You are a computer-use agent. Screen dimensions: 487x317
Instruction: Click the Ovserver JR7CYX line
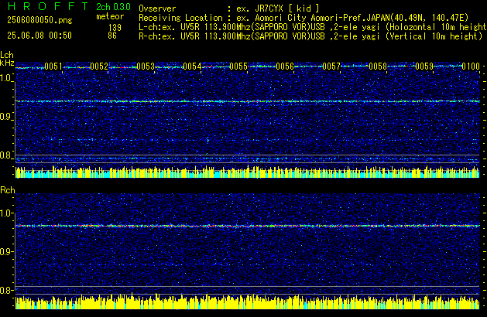click(x=229, y=9)
